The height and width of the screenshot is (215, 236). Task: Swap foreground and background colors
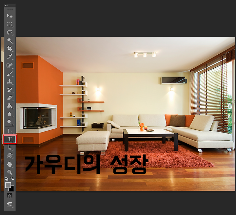click(12, 179)
